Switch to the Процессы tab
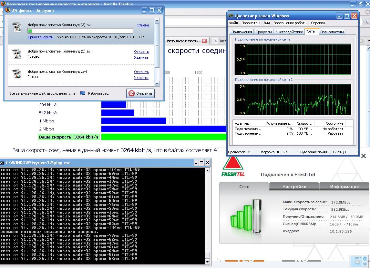This screenshot has width=370, height=268. [263, 32]
